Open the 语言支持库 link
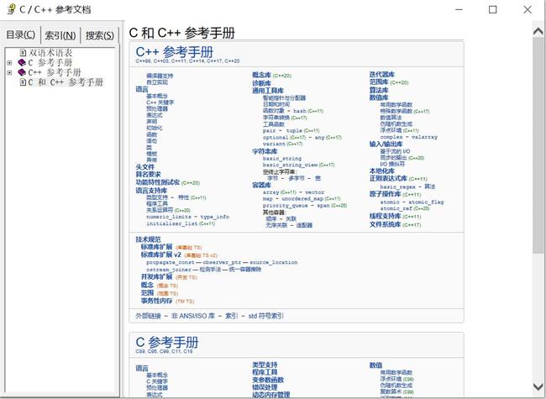Viewport: 546px width, 399px height. click(x=151, y=191)
